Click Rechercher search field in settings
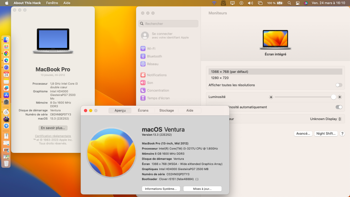 click(x=168, y=24)
